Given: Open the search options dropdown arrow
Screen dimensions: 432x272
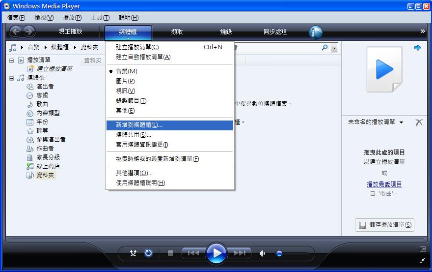Looking at the screenshot, I should [x=334, y=48].
